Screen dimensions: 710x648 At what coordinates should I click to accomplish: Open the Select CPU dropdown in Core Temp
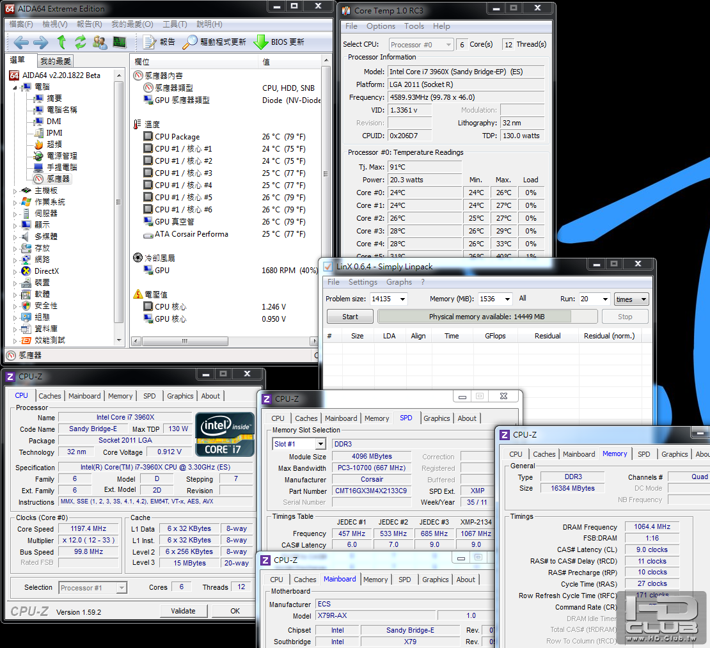(421, 44)
